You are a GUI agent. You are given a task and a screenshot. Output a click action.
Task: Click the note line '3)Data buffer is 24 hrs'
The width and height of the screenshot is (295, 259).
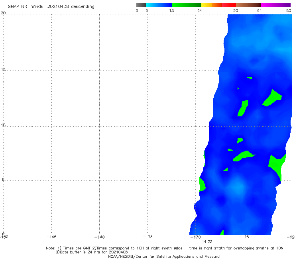tap(92, 252)
